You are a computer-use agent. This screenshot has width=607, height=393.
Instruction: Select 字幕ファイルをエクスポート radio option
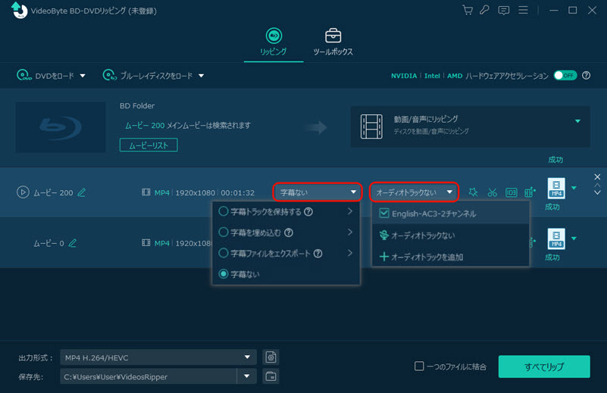(224, 253)
